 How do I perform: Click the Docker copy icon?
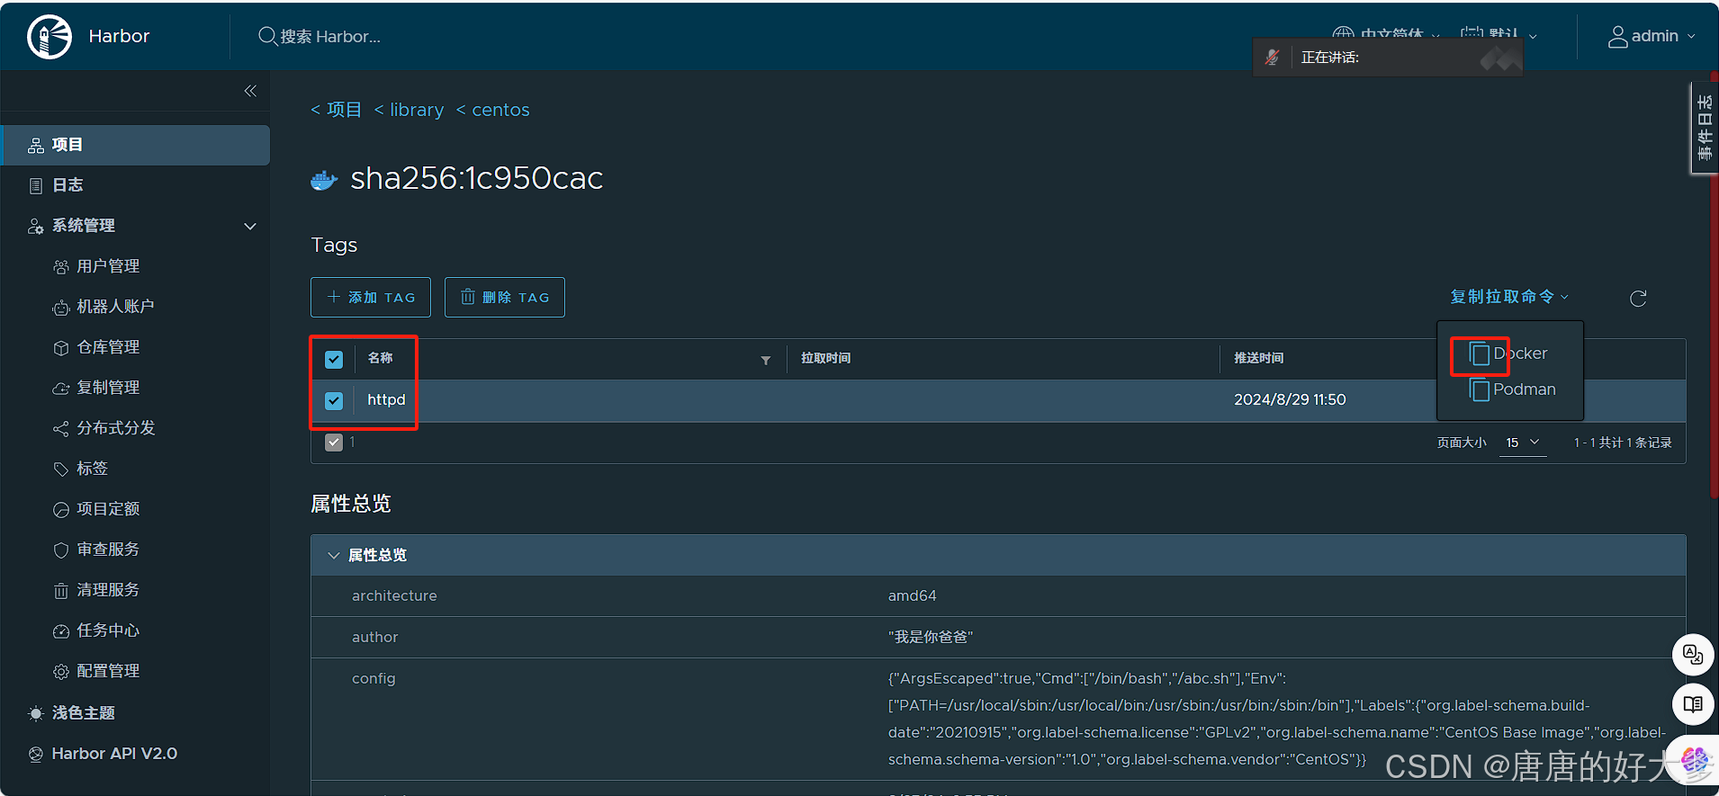click(1480, 354)
